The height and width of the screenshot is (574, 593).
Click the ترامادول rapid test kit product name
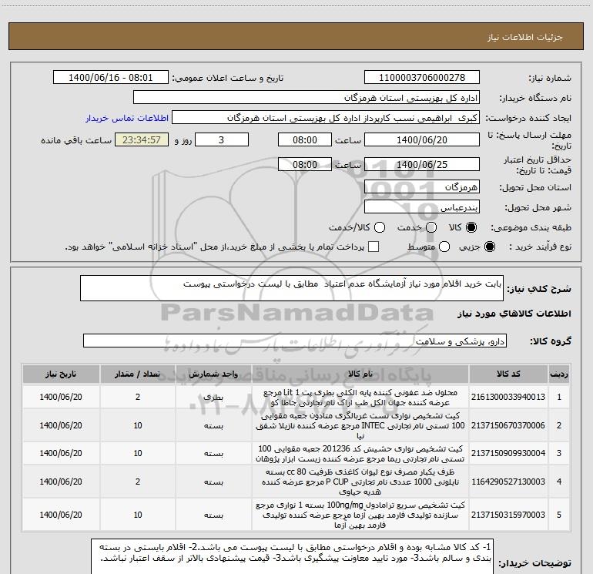click(360, 515)
